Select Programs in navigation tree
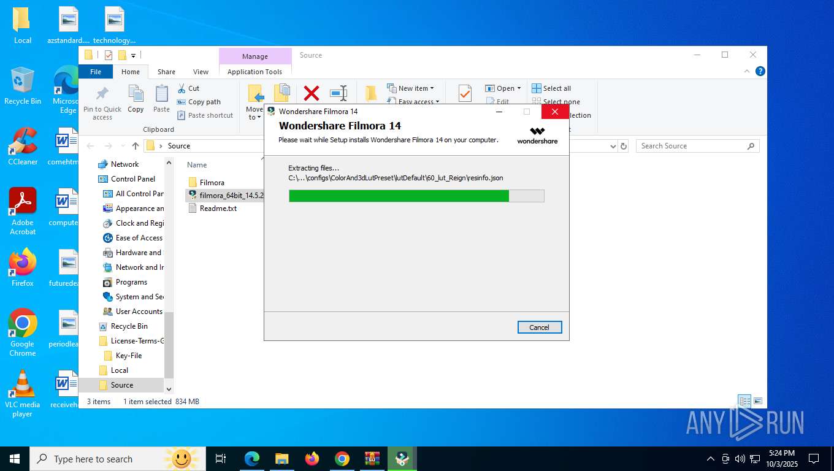The width and height of the screenshot is (834, 471). [131, 282]
